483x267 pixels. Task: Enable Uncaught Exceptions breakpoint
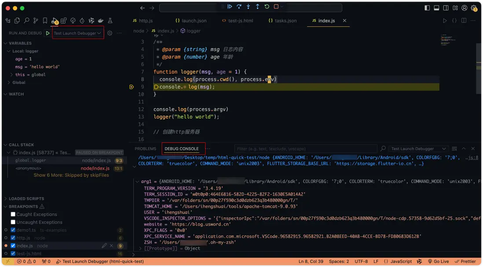(x=13, y=222)
